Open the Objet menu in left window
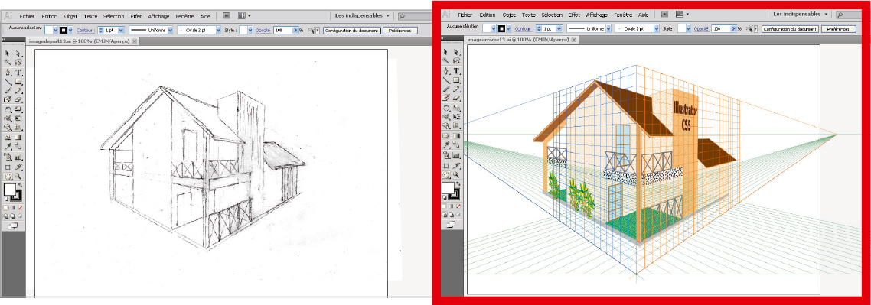This screenshot has height=305, width=871. coord(70,16)
